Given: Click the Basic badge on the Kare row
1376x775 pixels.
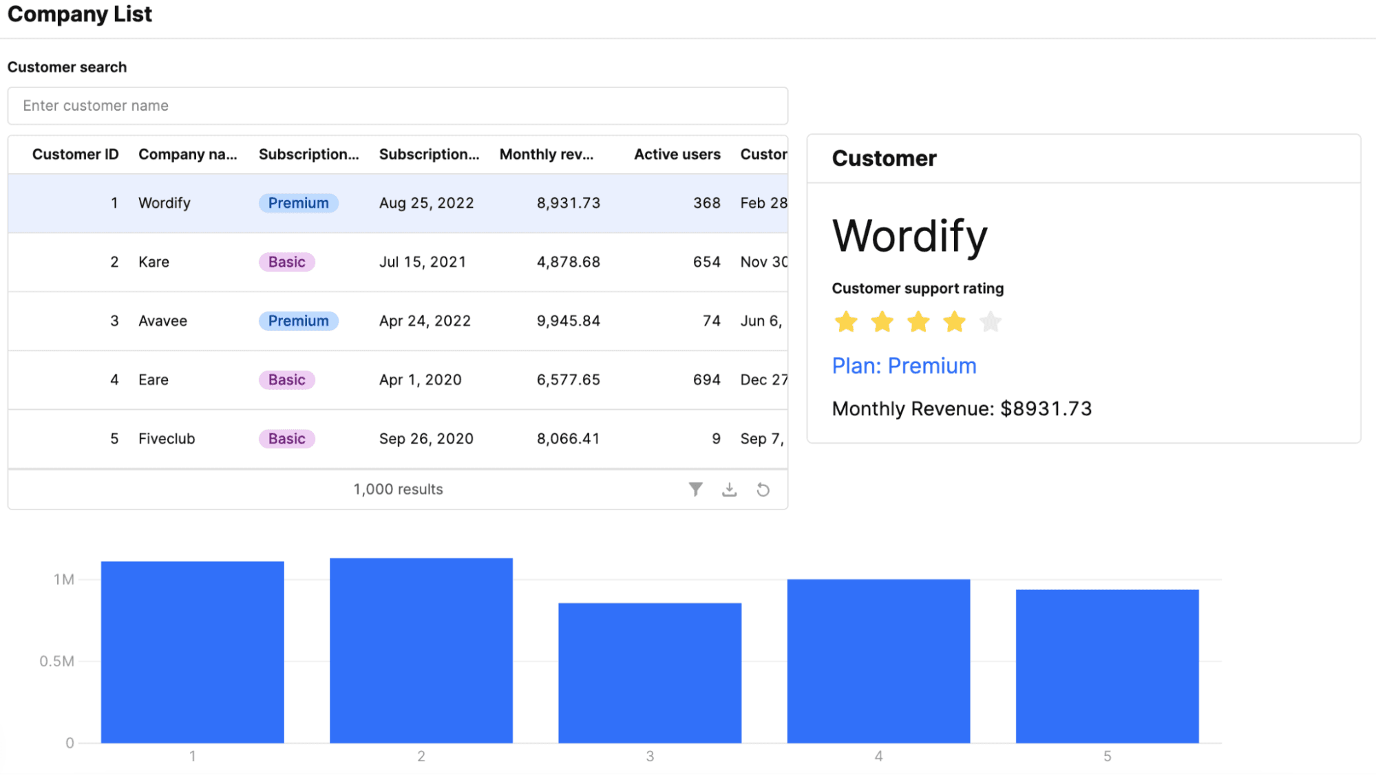Looking at the screenshot, I should (x=286, y=261).
